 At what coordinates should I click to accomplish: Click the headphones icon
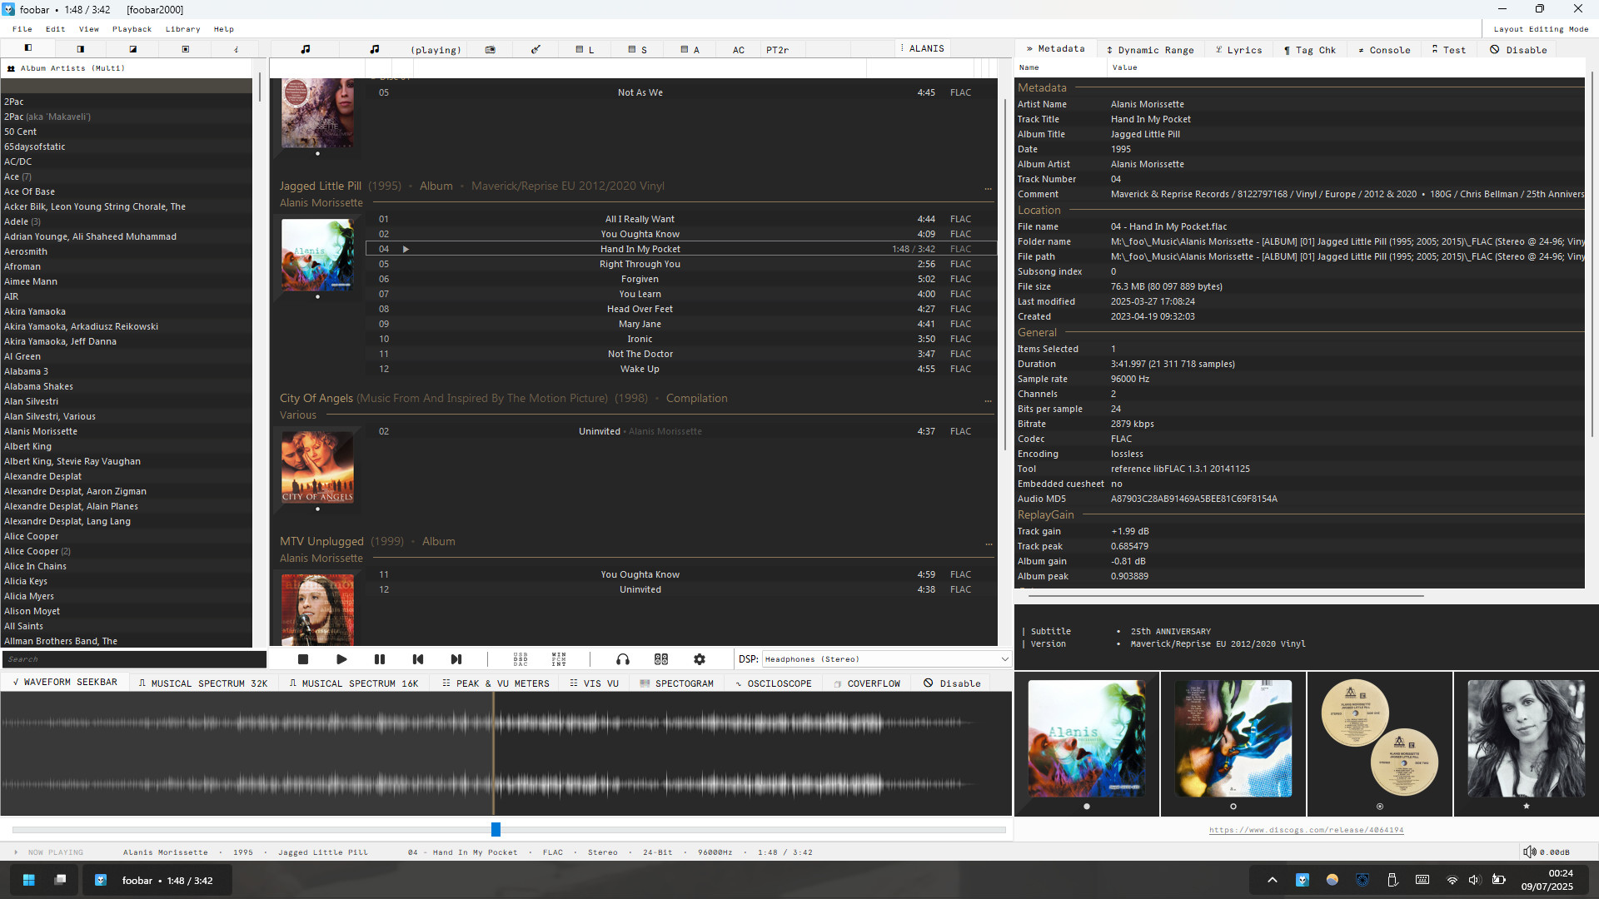(x=623, y=659)
